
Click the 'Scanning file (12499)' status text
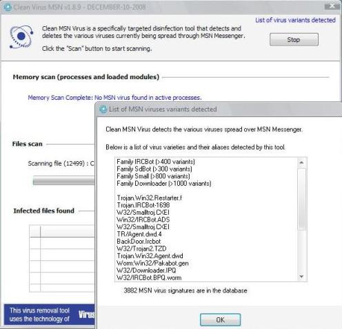[x=61, y=164]
